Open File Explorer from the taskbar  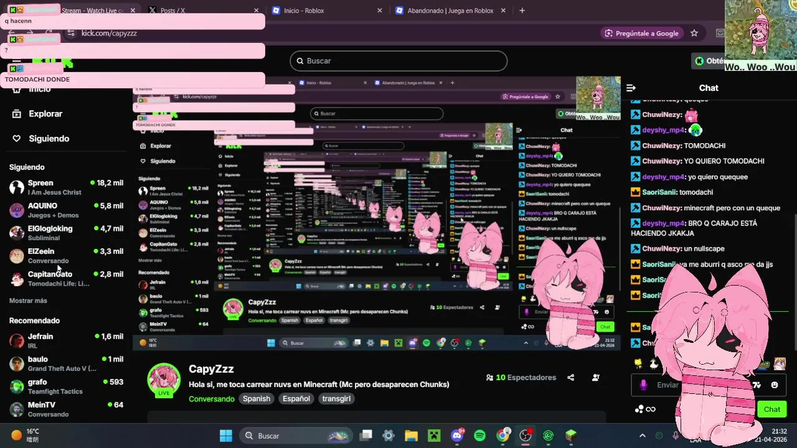click(x=411, y=436)
